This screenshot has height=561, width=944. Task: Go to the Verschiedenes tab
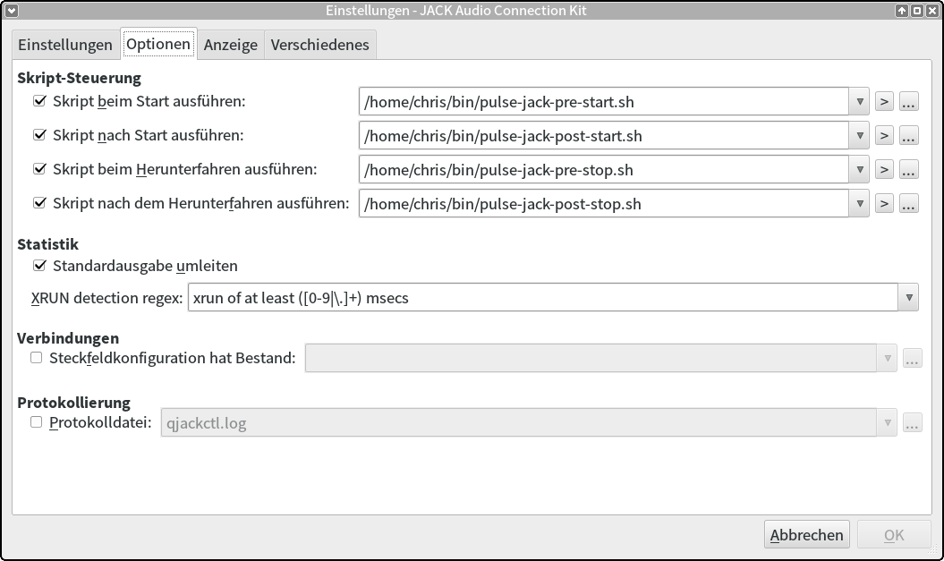pos(319,45)
